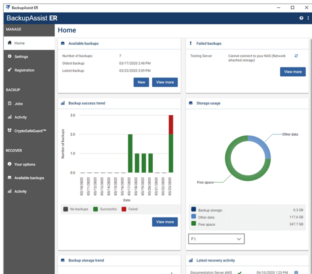
Task: Open the Home menu item
Action: click(x=29, y=43)
